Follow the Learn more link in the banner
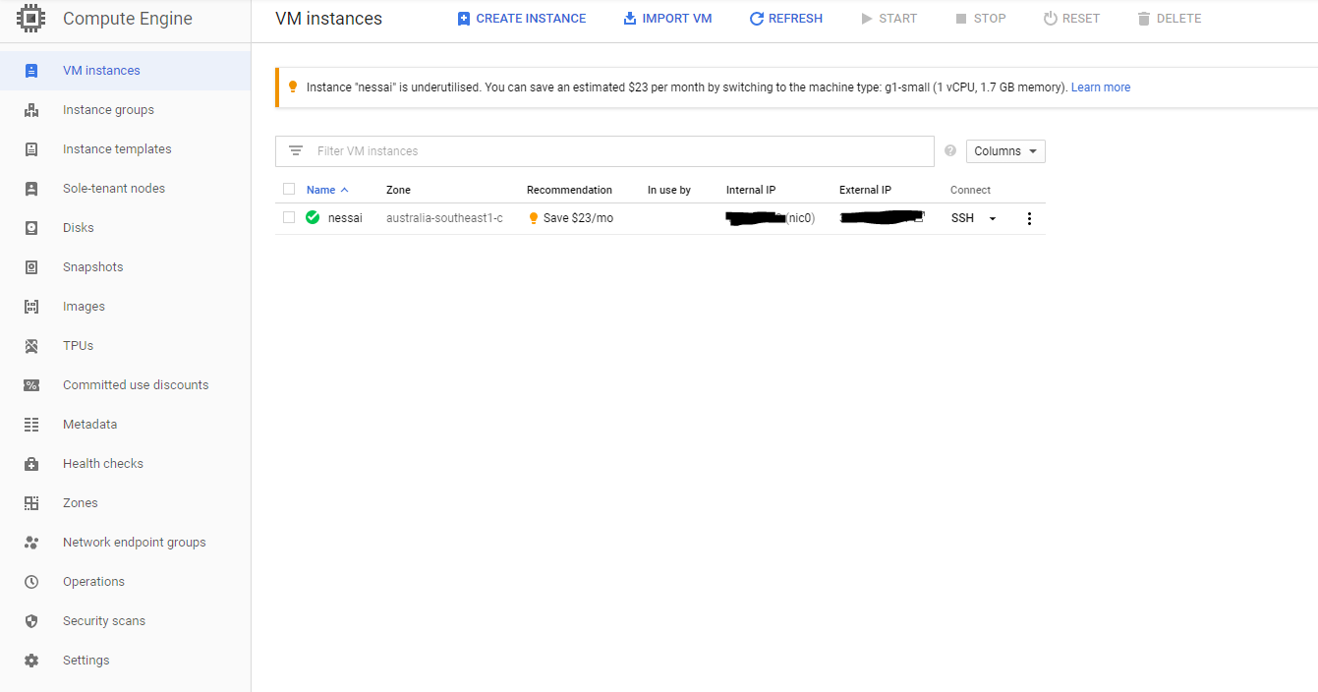1318x692 pixels. pyautogui.click(x=1101, y=87)
